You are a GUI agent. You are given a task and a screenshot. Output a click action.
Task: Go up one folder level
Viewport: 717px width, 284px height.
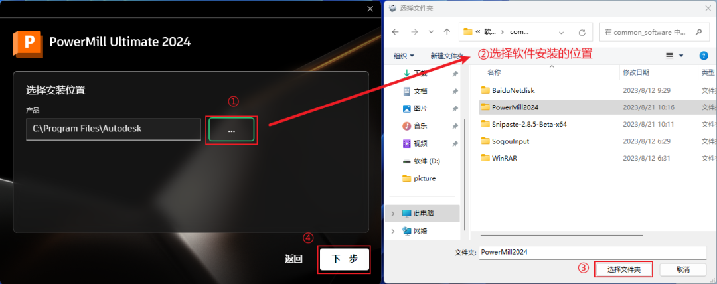[x=447, y=32]
